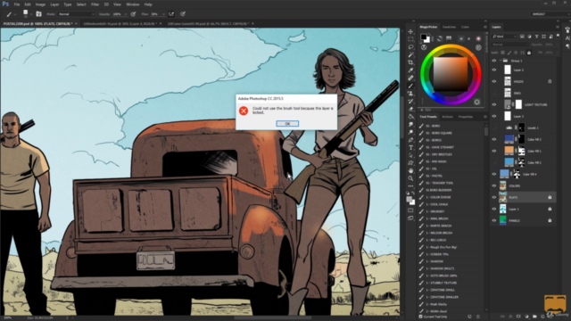This screenshot has height=321, width=571.
Task: Click the foreground color swatch in toolbar
Action: pos(409,199)
